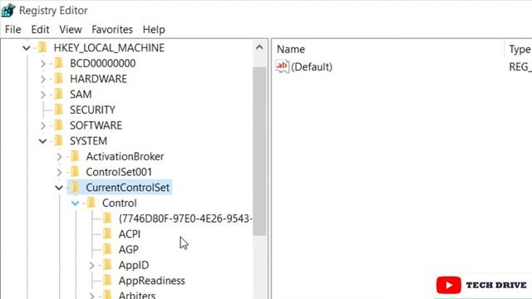Image resolution: width=532 pixels, height=299 pixels.
Task: Open the File menu
Action: tap(13, 30)
